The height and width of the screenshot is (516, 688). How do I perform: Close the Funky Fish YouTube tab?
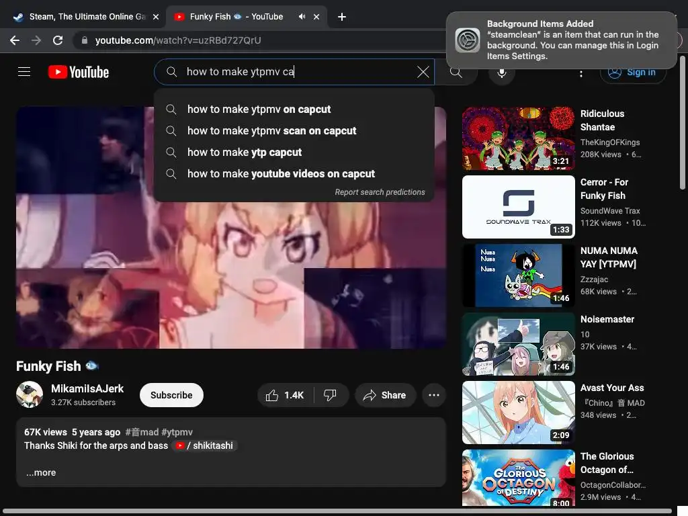point(316,17)
